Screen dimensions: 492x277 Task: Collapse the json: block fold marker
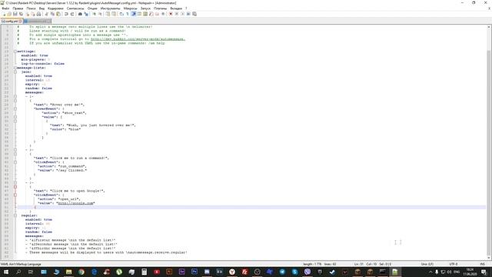pyautogui.click(x=15, y=72)
